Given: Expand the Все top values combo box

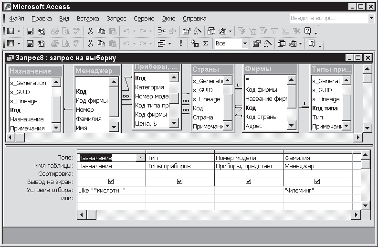Looking at the screenshot, I should click(x=244, y=43).
